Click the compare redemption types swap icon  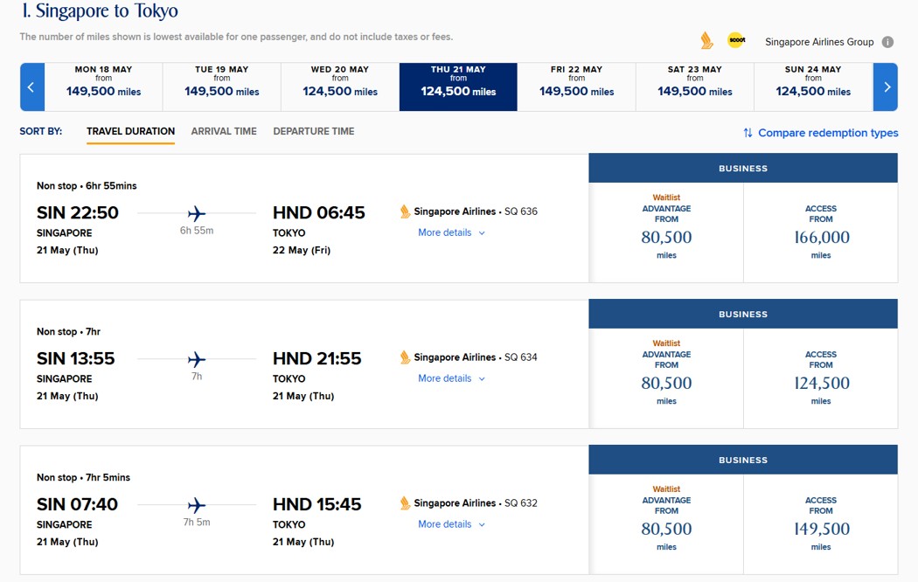(x=748, y=133)
